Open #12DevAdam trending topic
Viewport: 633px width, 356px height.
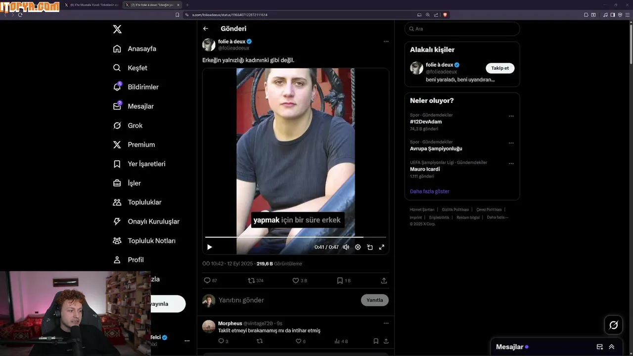426,122
